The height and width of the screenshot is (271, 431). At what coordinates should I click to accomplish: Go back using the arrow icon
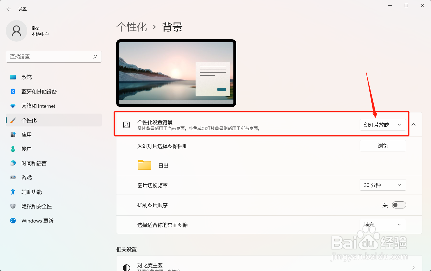[x=9, y=9]
